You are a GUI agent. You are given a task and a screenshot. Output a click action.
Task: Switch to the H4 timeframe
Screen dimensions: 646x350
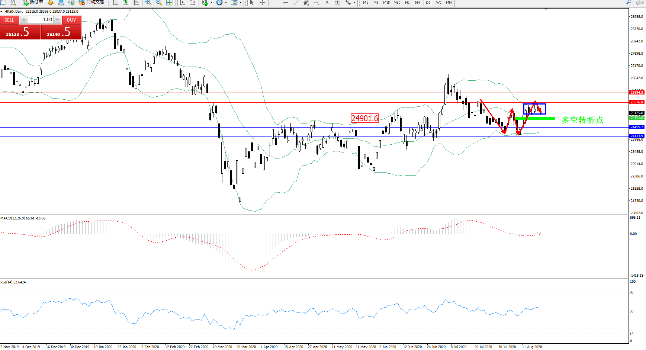tap(418, 3)
